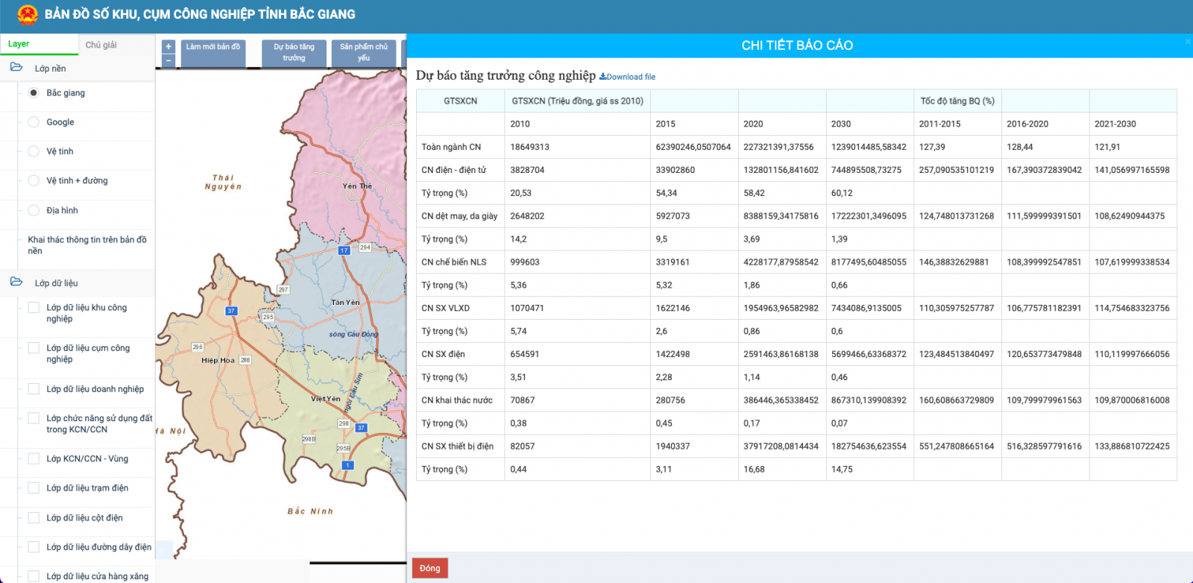The image size is (1193, 583).
Task: Click the Vietnam emblem logo in header
Action: pos(28,14)
